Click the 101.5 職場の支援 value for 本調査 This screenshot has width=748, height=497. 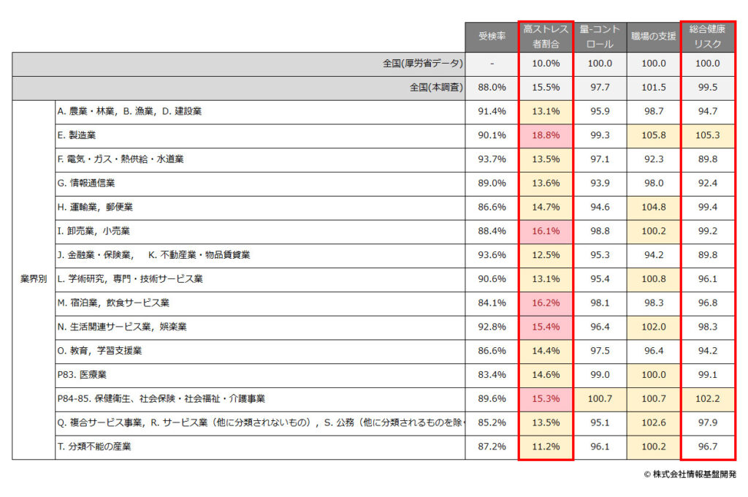click(x=654, y=88)
